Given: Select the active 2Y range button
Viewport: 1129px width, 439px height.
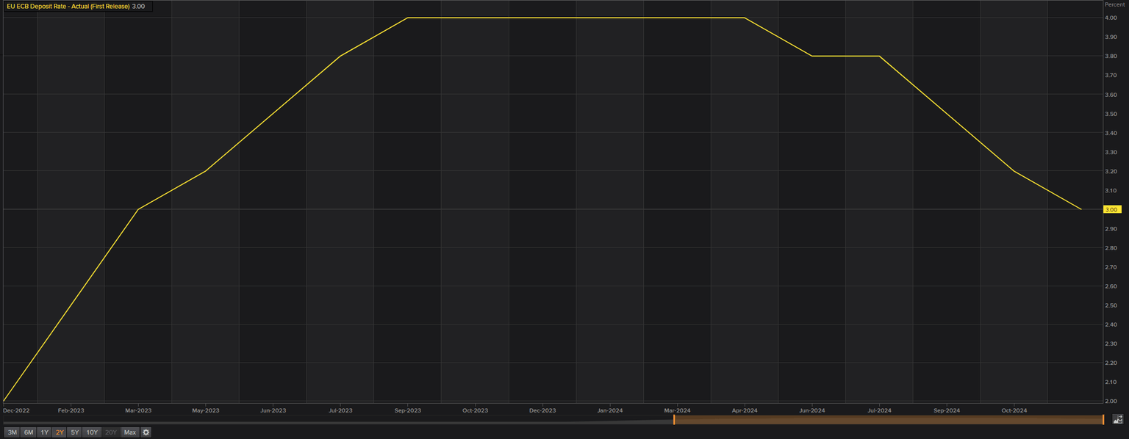Looking at the screenshot, I should pyautogui.click(x=60, y=432).
